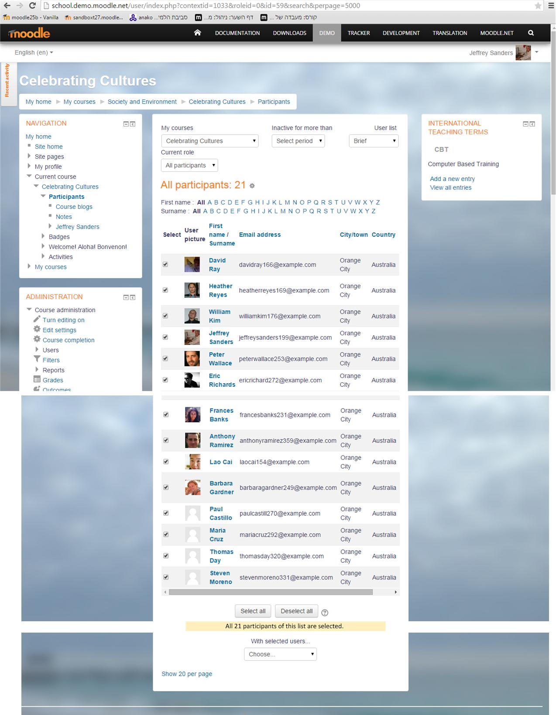Open Chrome menu hamburger icon

pyautogui.click(x=551, y=6)
